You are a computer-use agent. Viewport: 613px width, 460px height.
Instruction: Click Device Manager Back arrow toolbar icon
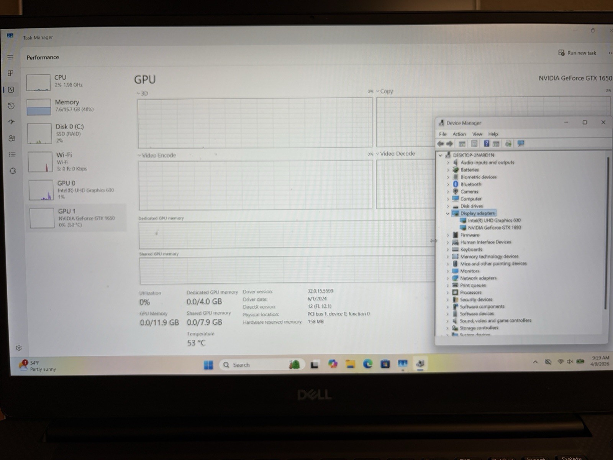tap(441, 144)
